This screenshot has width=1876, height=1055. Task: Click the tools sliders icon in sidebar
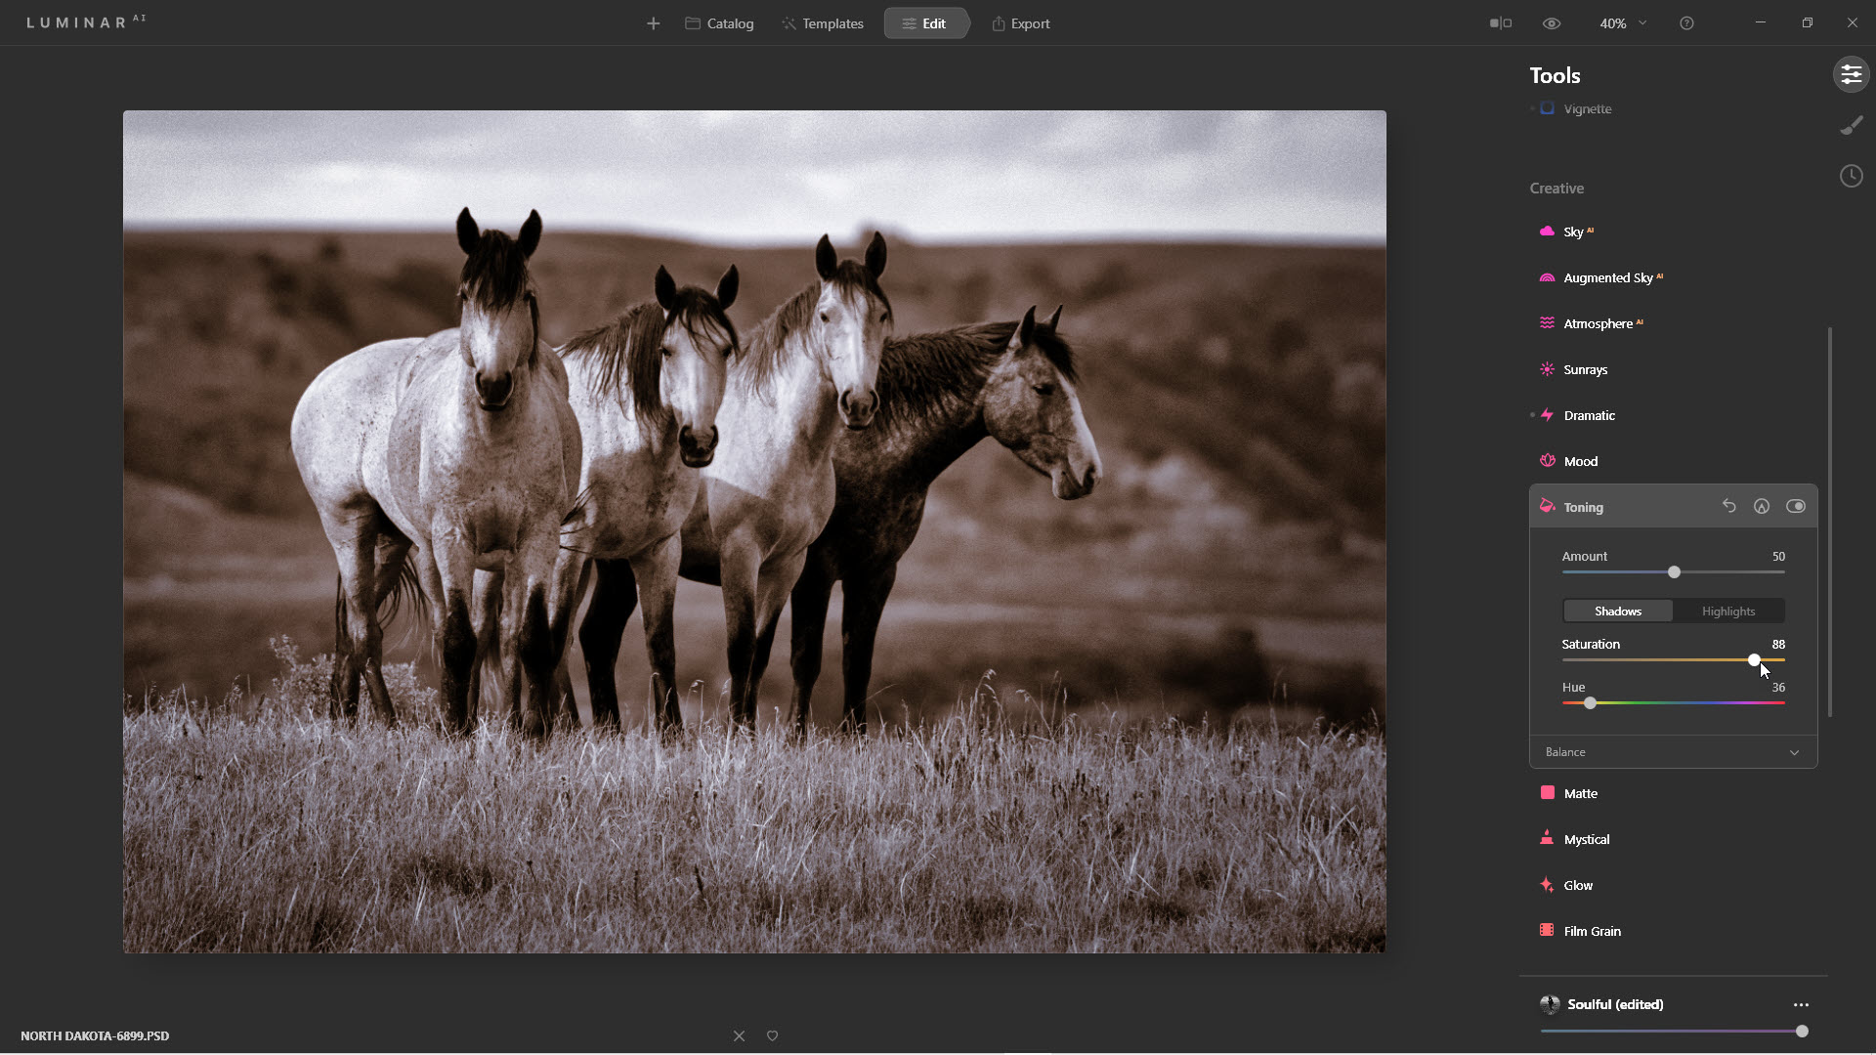pyautogui.click(x=1851, y=75)
